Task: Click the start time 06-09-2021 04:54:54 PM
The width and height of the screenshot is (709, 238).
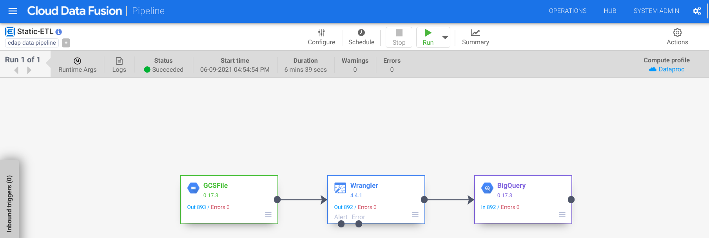Action: [235, 69]
